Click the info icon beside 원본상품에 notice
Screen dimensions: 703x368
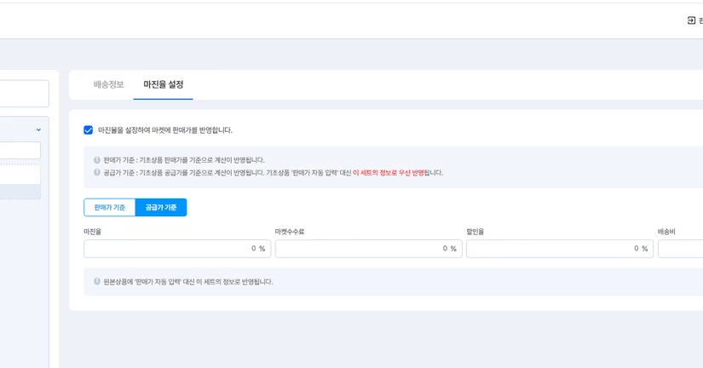pyautogui.click(x=97, y=281)
